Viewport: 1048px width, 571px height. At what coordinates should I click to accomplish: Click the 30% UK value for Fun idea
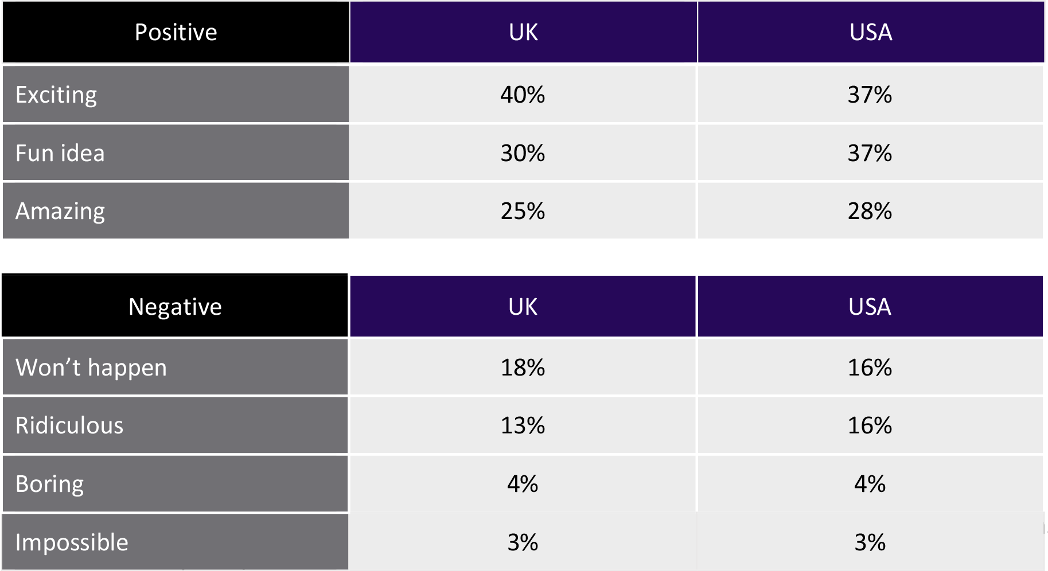coord(523,153)
